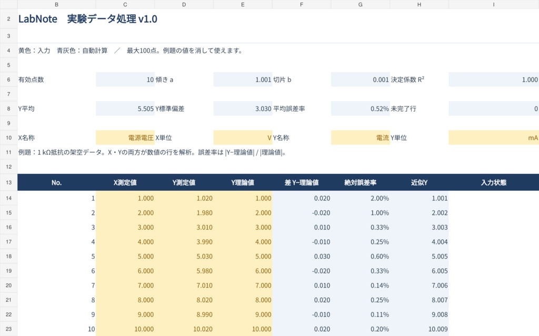Select column C header
Screen dimensions: 539x336
[x=125, y=4]
